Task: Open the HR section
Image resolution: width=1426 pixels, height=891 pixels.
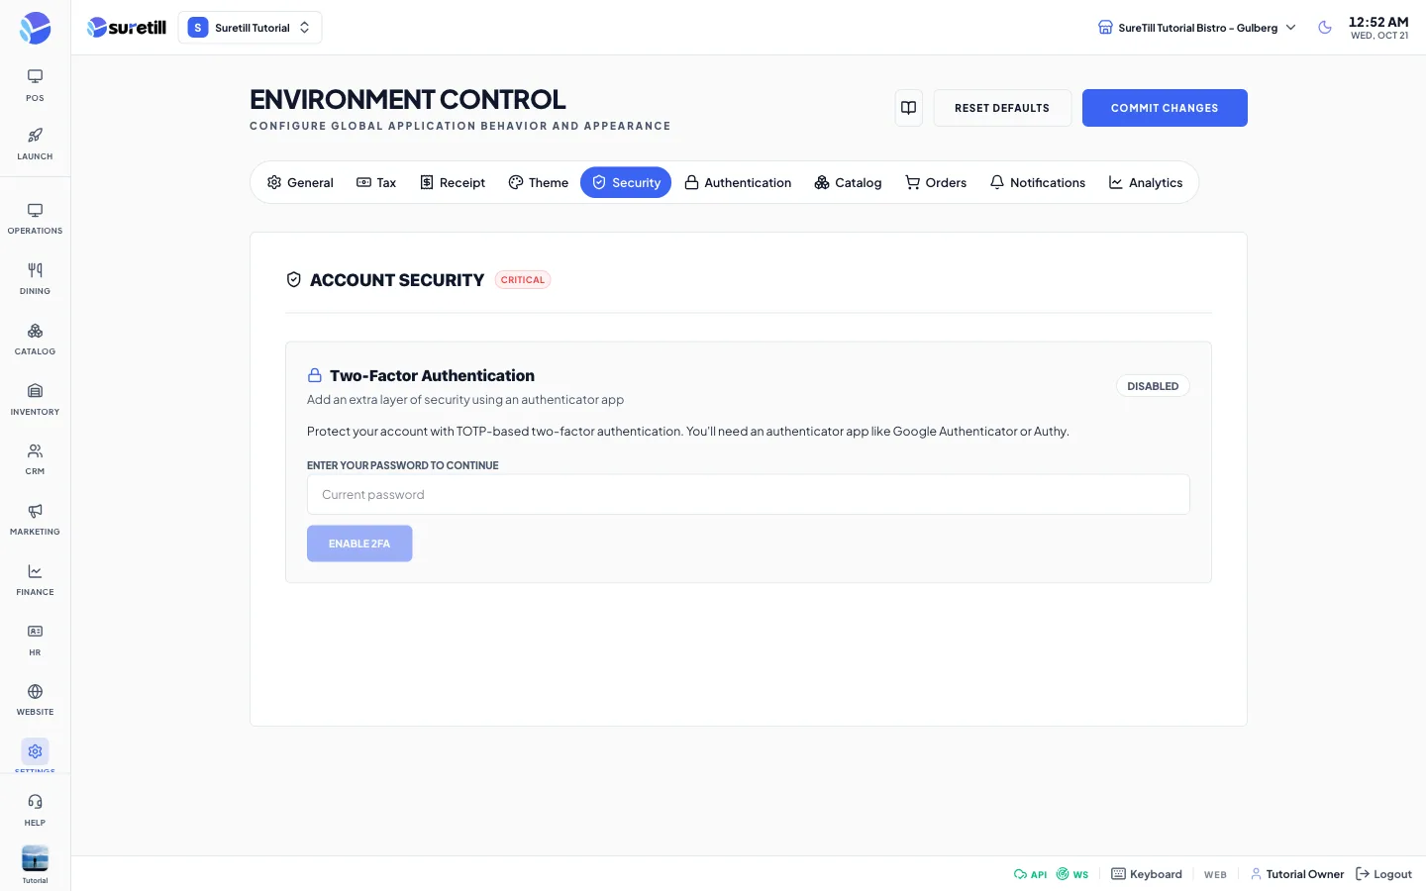Action: coord(35,641)
